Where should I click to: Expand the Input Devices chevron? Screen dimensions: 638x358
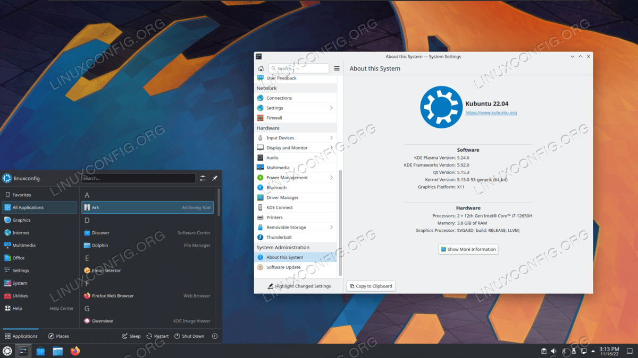coord(332,138)
